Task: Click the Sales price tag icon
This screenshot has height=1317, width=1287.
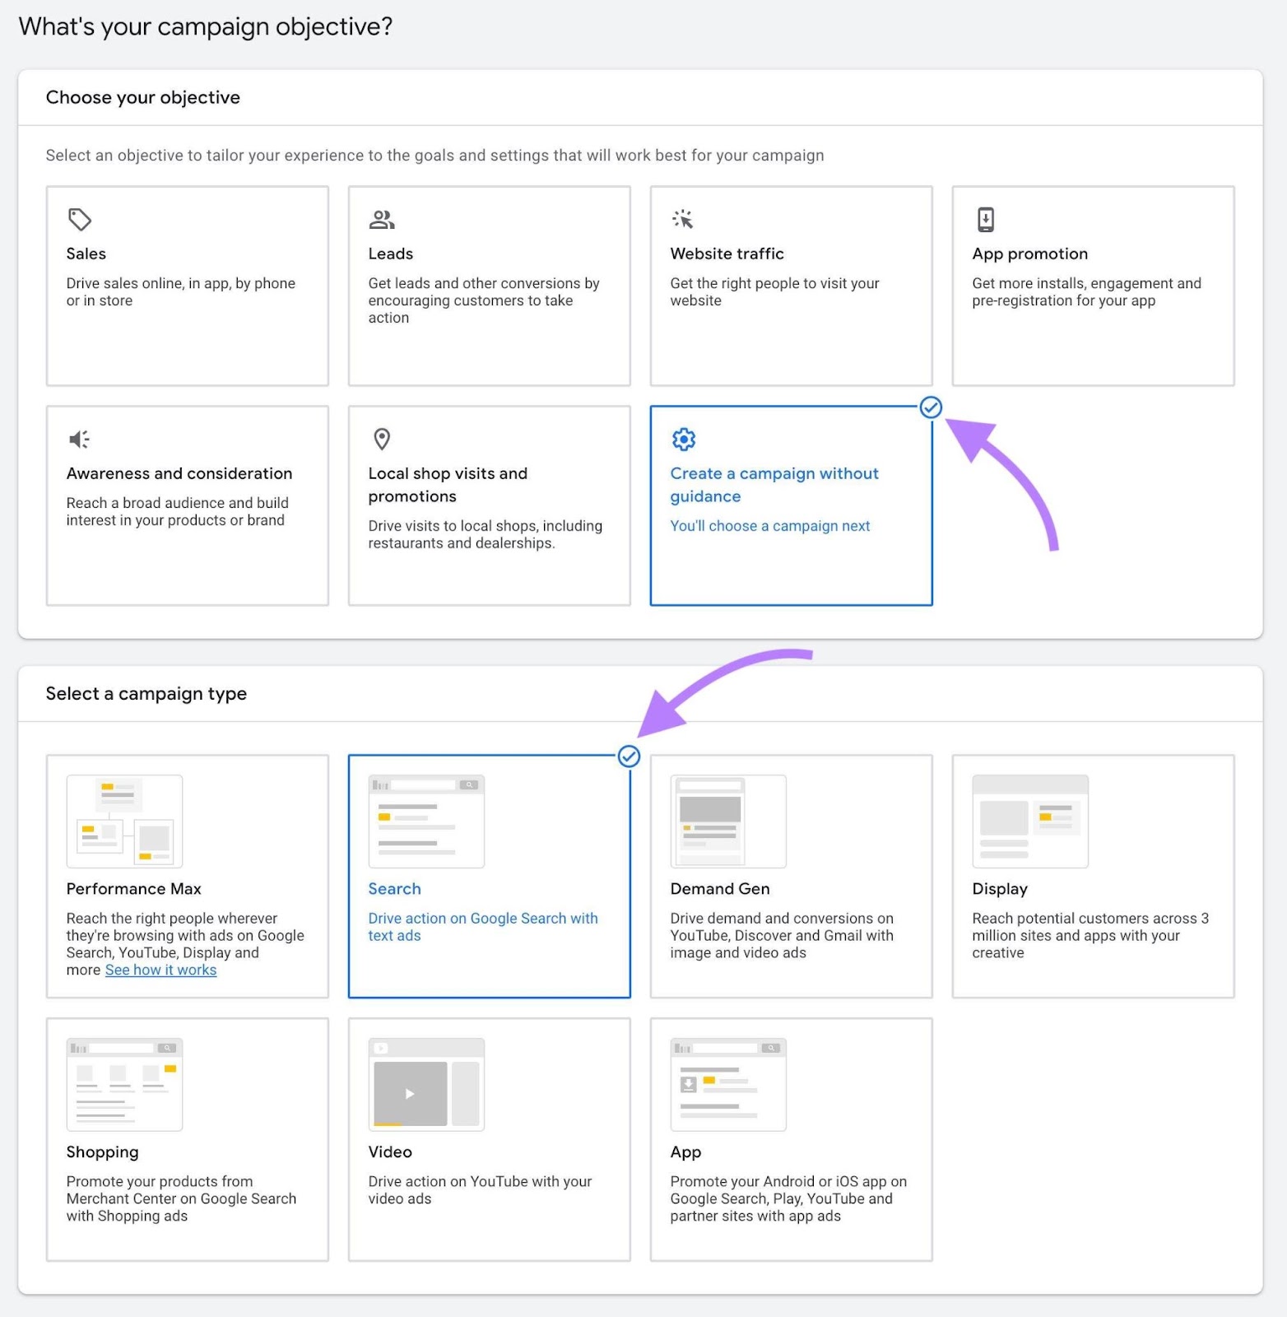Action: click(80, 220)
